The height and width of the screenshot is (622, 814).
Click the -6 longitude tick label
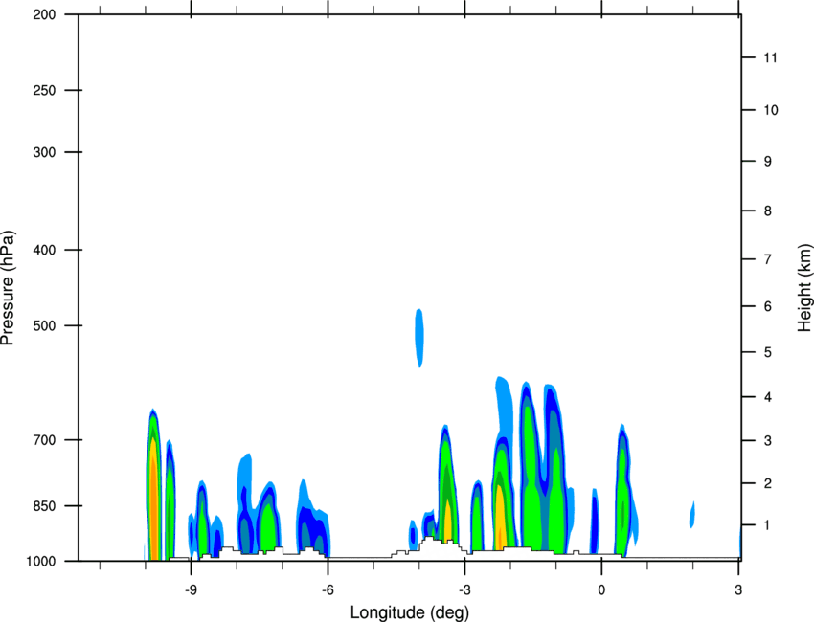click(x=328, y=590)
